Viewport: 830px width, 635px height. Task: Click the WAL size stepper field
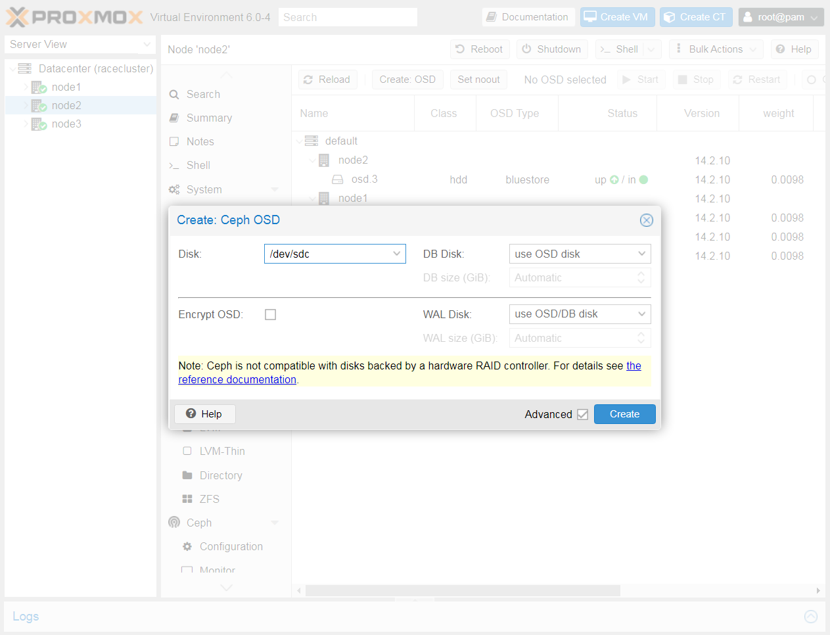point(580,338)
